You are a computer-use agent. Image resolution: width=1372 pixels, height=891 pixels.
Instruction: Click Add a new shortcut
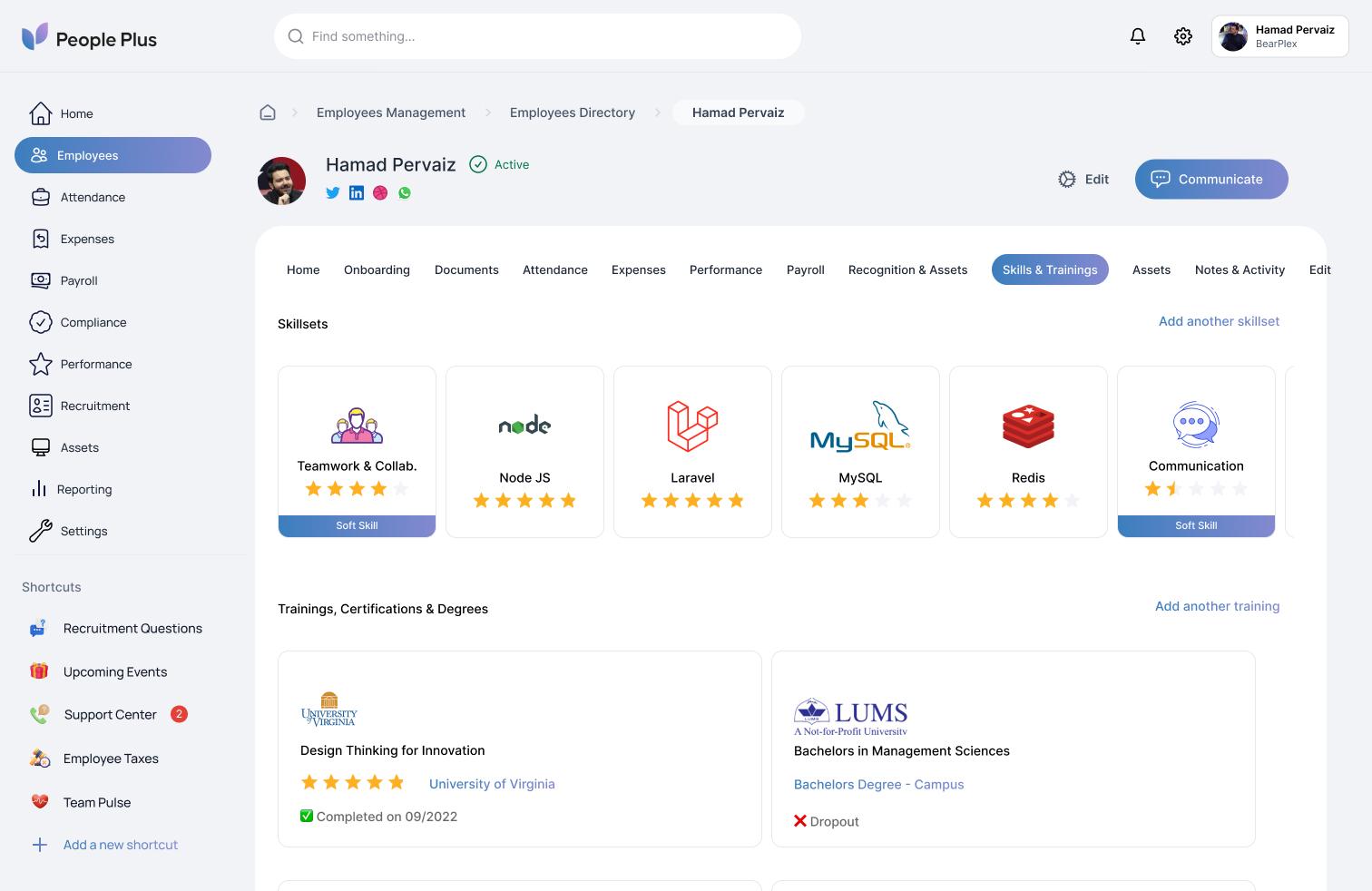pos(120,845)
